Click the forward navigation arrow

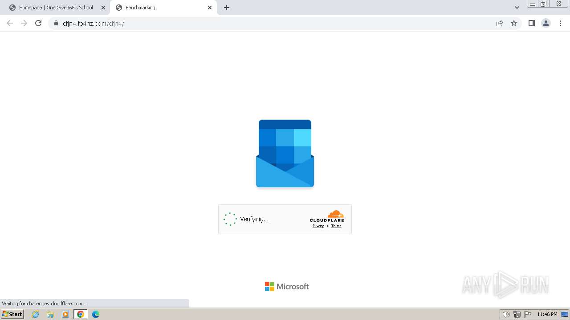tap(24, 23)
